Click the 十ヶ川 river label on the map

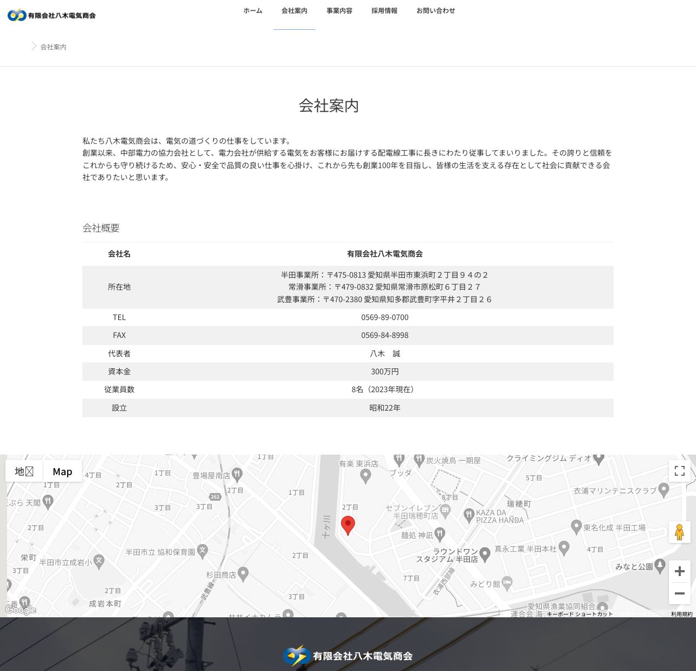(326, 526)
